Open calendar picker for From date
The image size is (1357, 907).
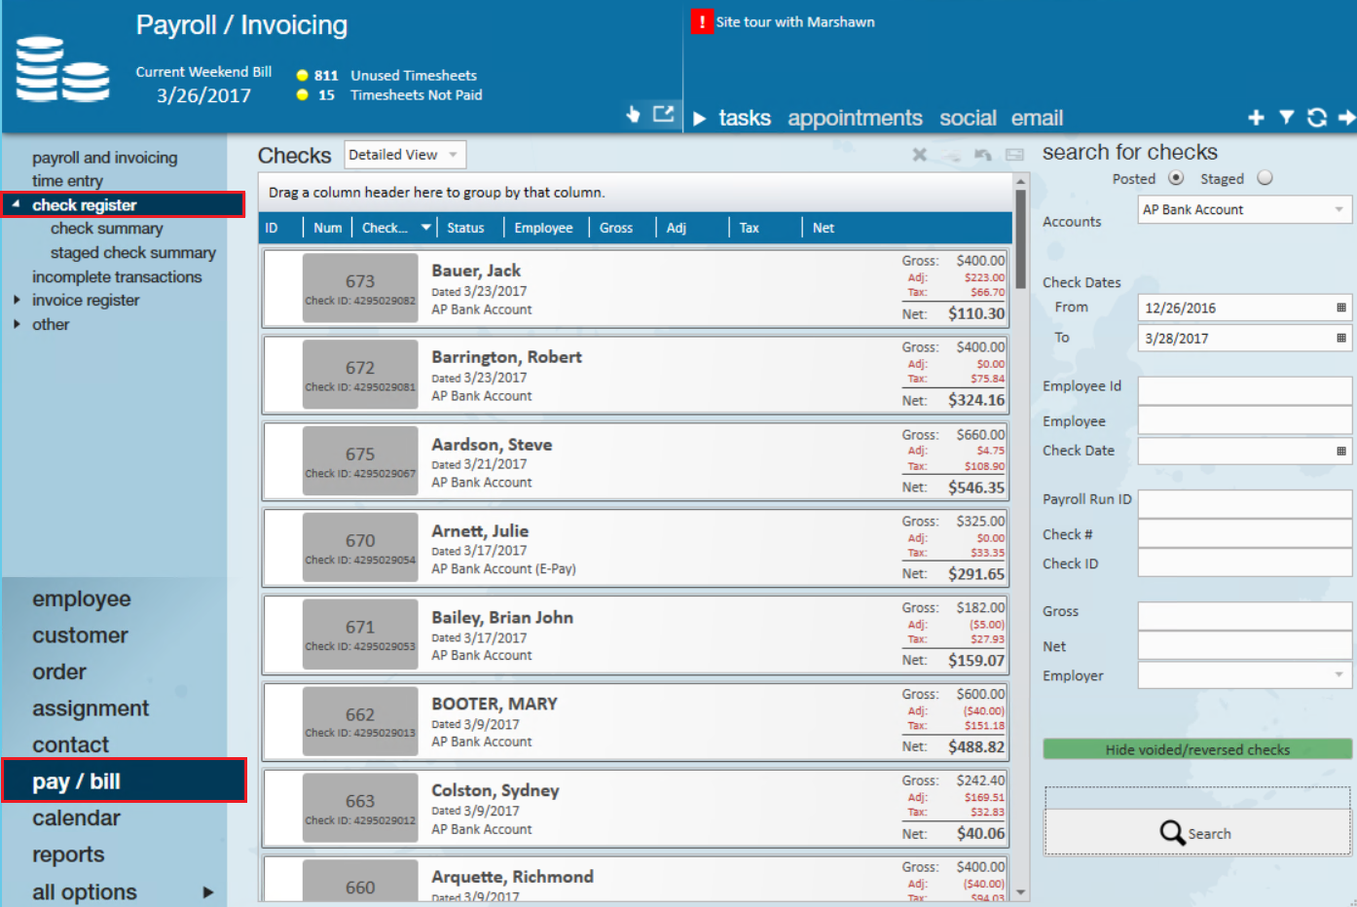tap(1340, 308)
